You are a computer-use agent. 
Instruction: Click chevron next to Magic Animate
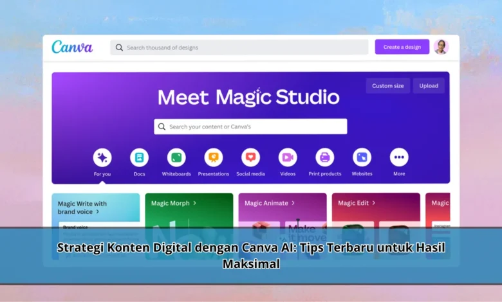(293, 203)
